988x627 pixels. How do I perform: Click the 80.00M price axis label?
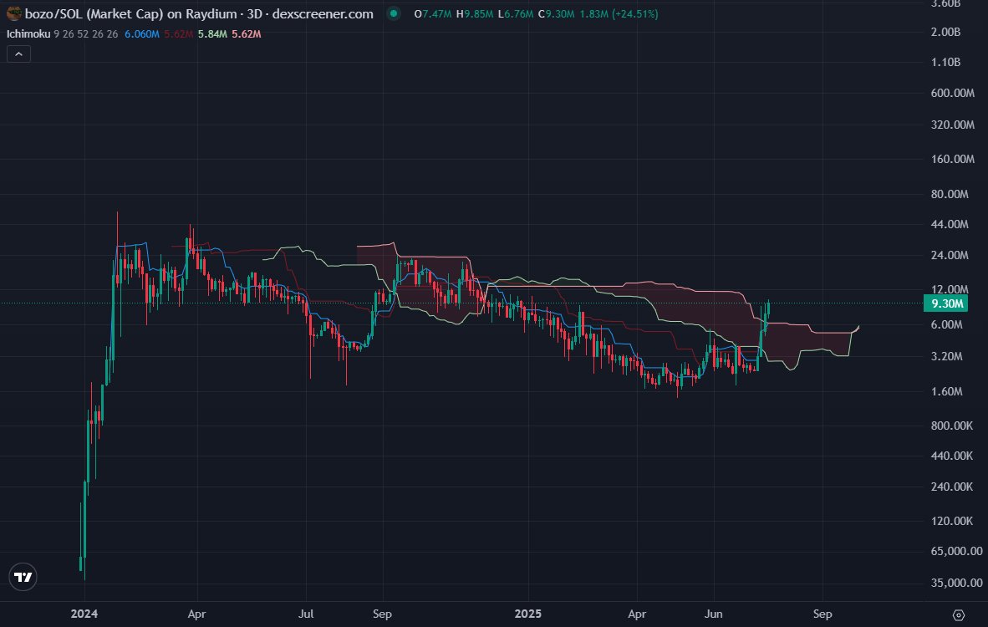coord(950,194)
